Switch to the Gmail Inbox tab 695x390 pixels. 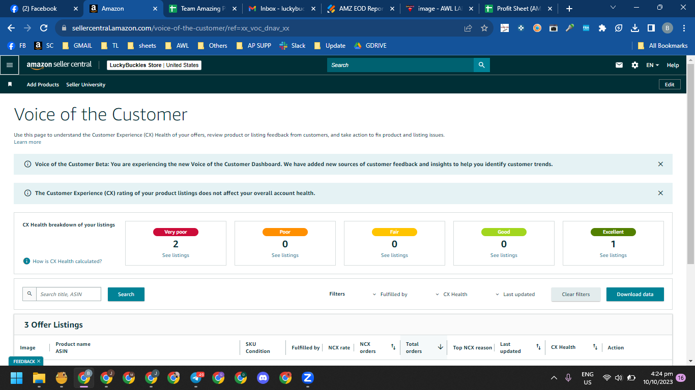[282, 9]
